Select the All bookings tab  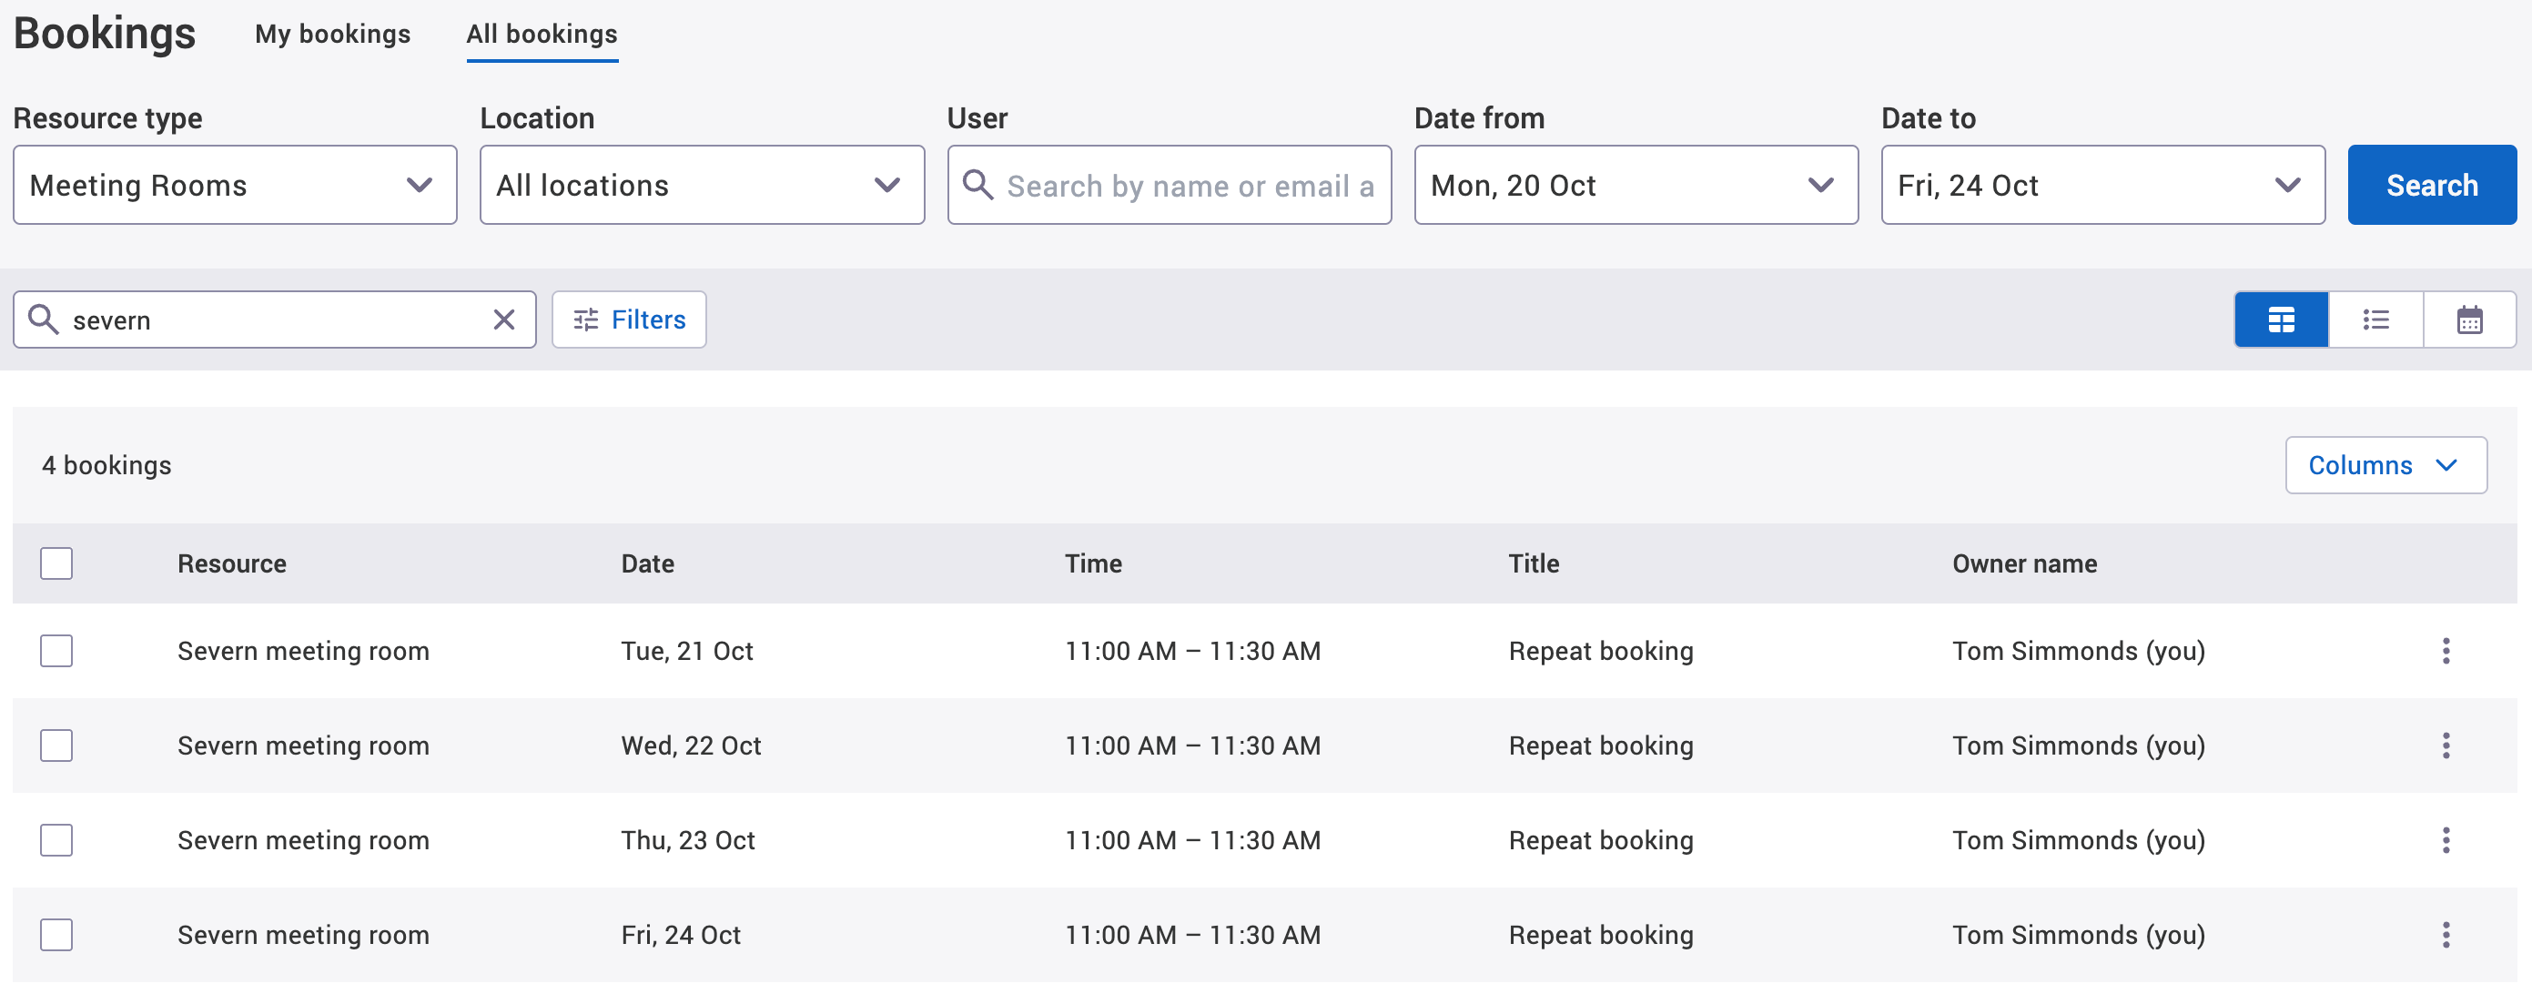click(542, 34)
